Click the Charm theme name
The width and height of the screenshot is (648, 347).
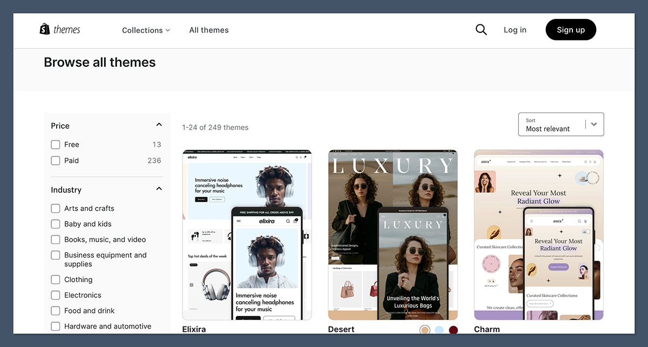click(487, 329)
